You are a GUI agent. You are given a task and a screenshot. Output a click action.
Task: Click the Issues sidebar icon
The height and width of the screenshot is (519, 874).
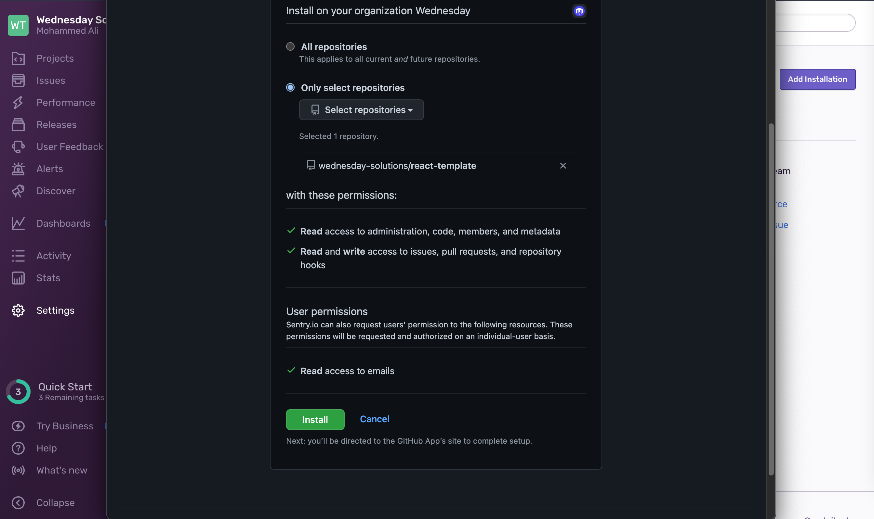[18, 81]
